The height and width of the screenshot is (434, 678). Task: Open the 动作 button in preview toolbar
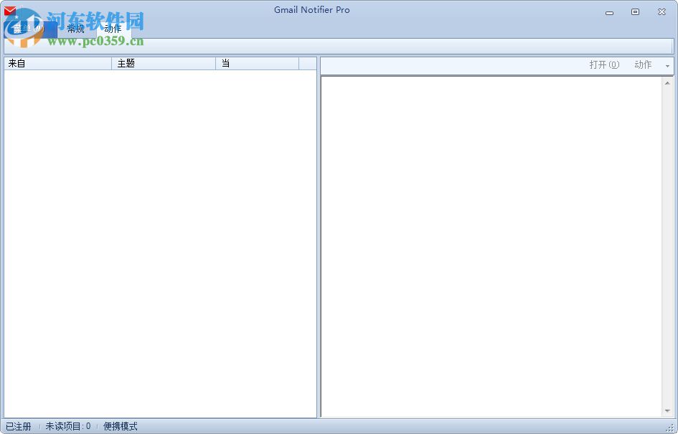643,64
